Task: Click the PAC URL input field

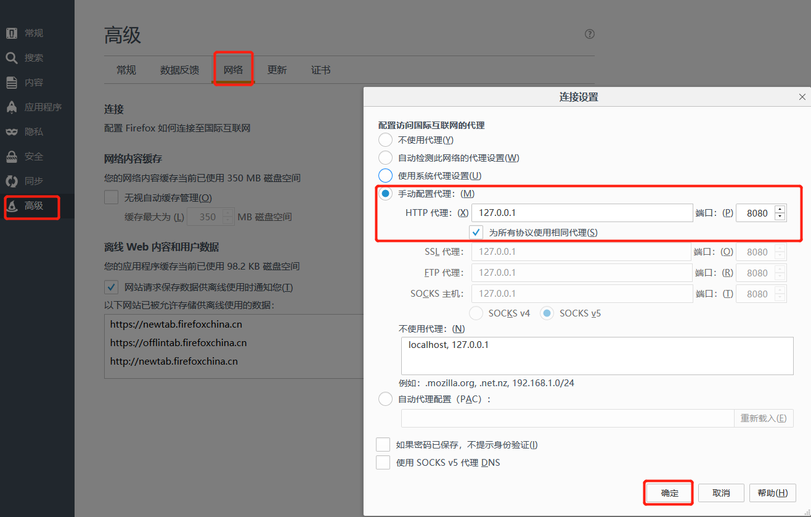Action: coord(568,418)
